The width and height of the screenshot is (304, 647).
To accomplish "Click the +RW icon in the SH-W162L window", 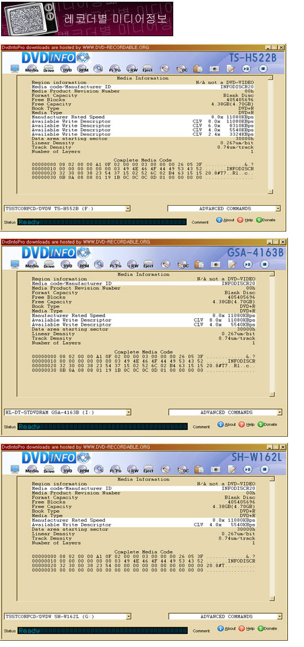I will (132, 469).
